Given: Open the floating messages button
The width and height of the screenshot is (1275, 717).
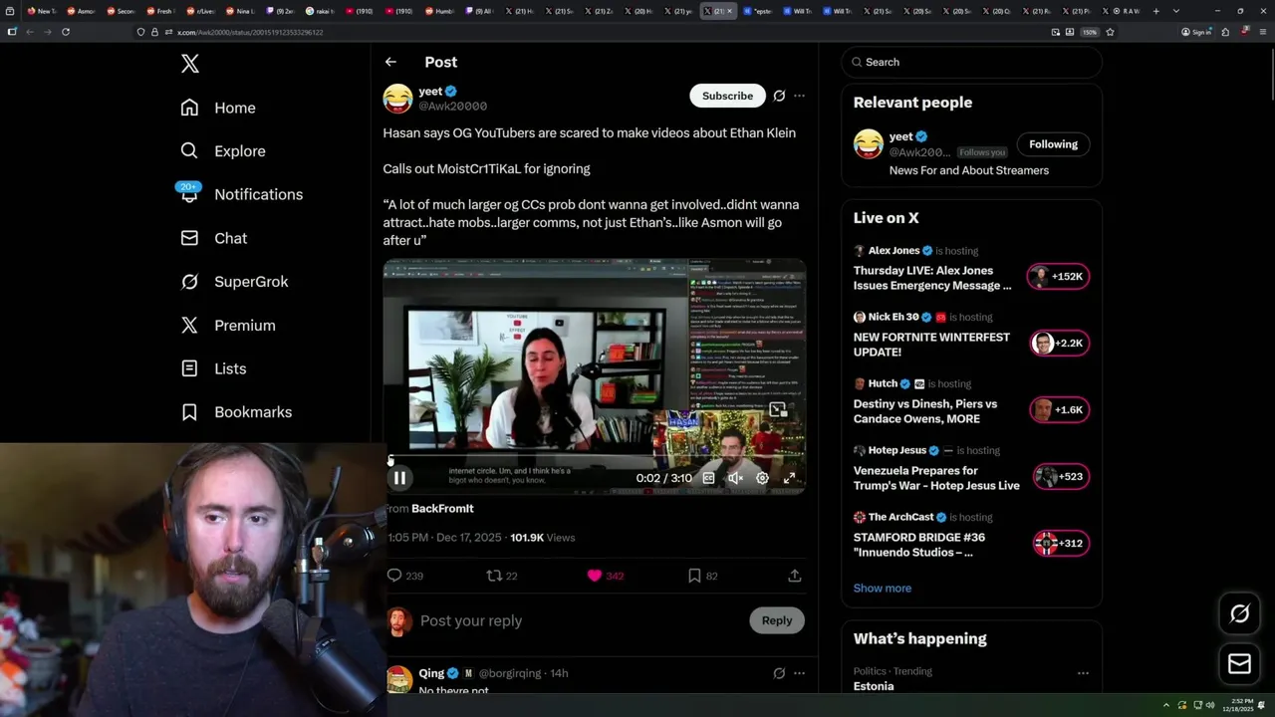Looking at the screenshot, I should 1240,664.
